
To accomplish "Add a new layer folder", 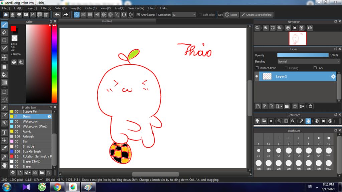I will 287,106.
